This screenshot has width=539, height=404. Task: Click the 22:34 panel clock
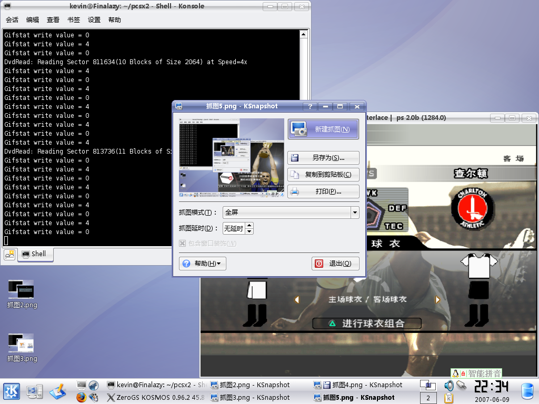click(492, 387)
